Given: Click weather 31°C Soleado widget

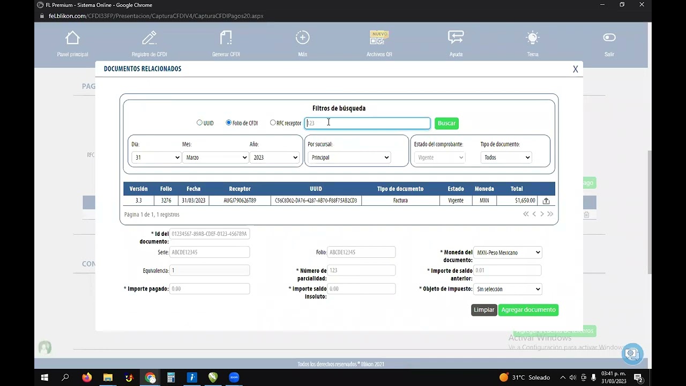Looking at the screenshot, I should coord(525,377).
